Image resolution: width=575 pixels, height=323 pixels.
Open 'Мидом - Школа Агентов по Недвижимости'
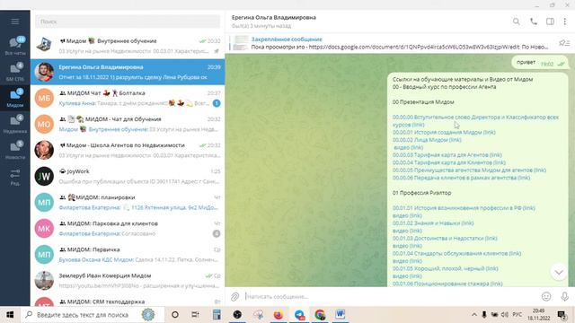(128, 150)
